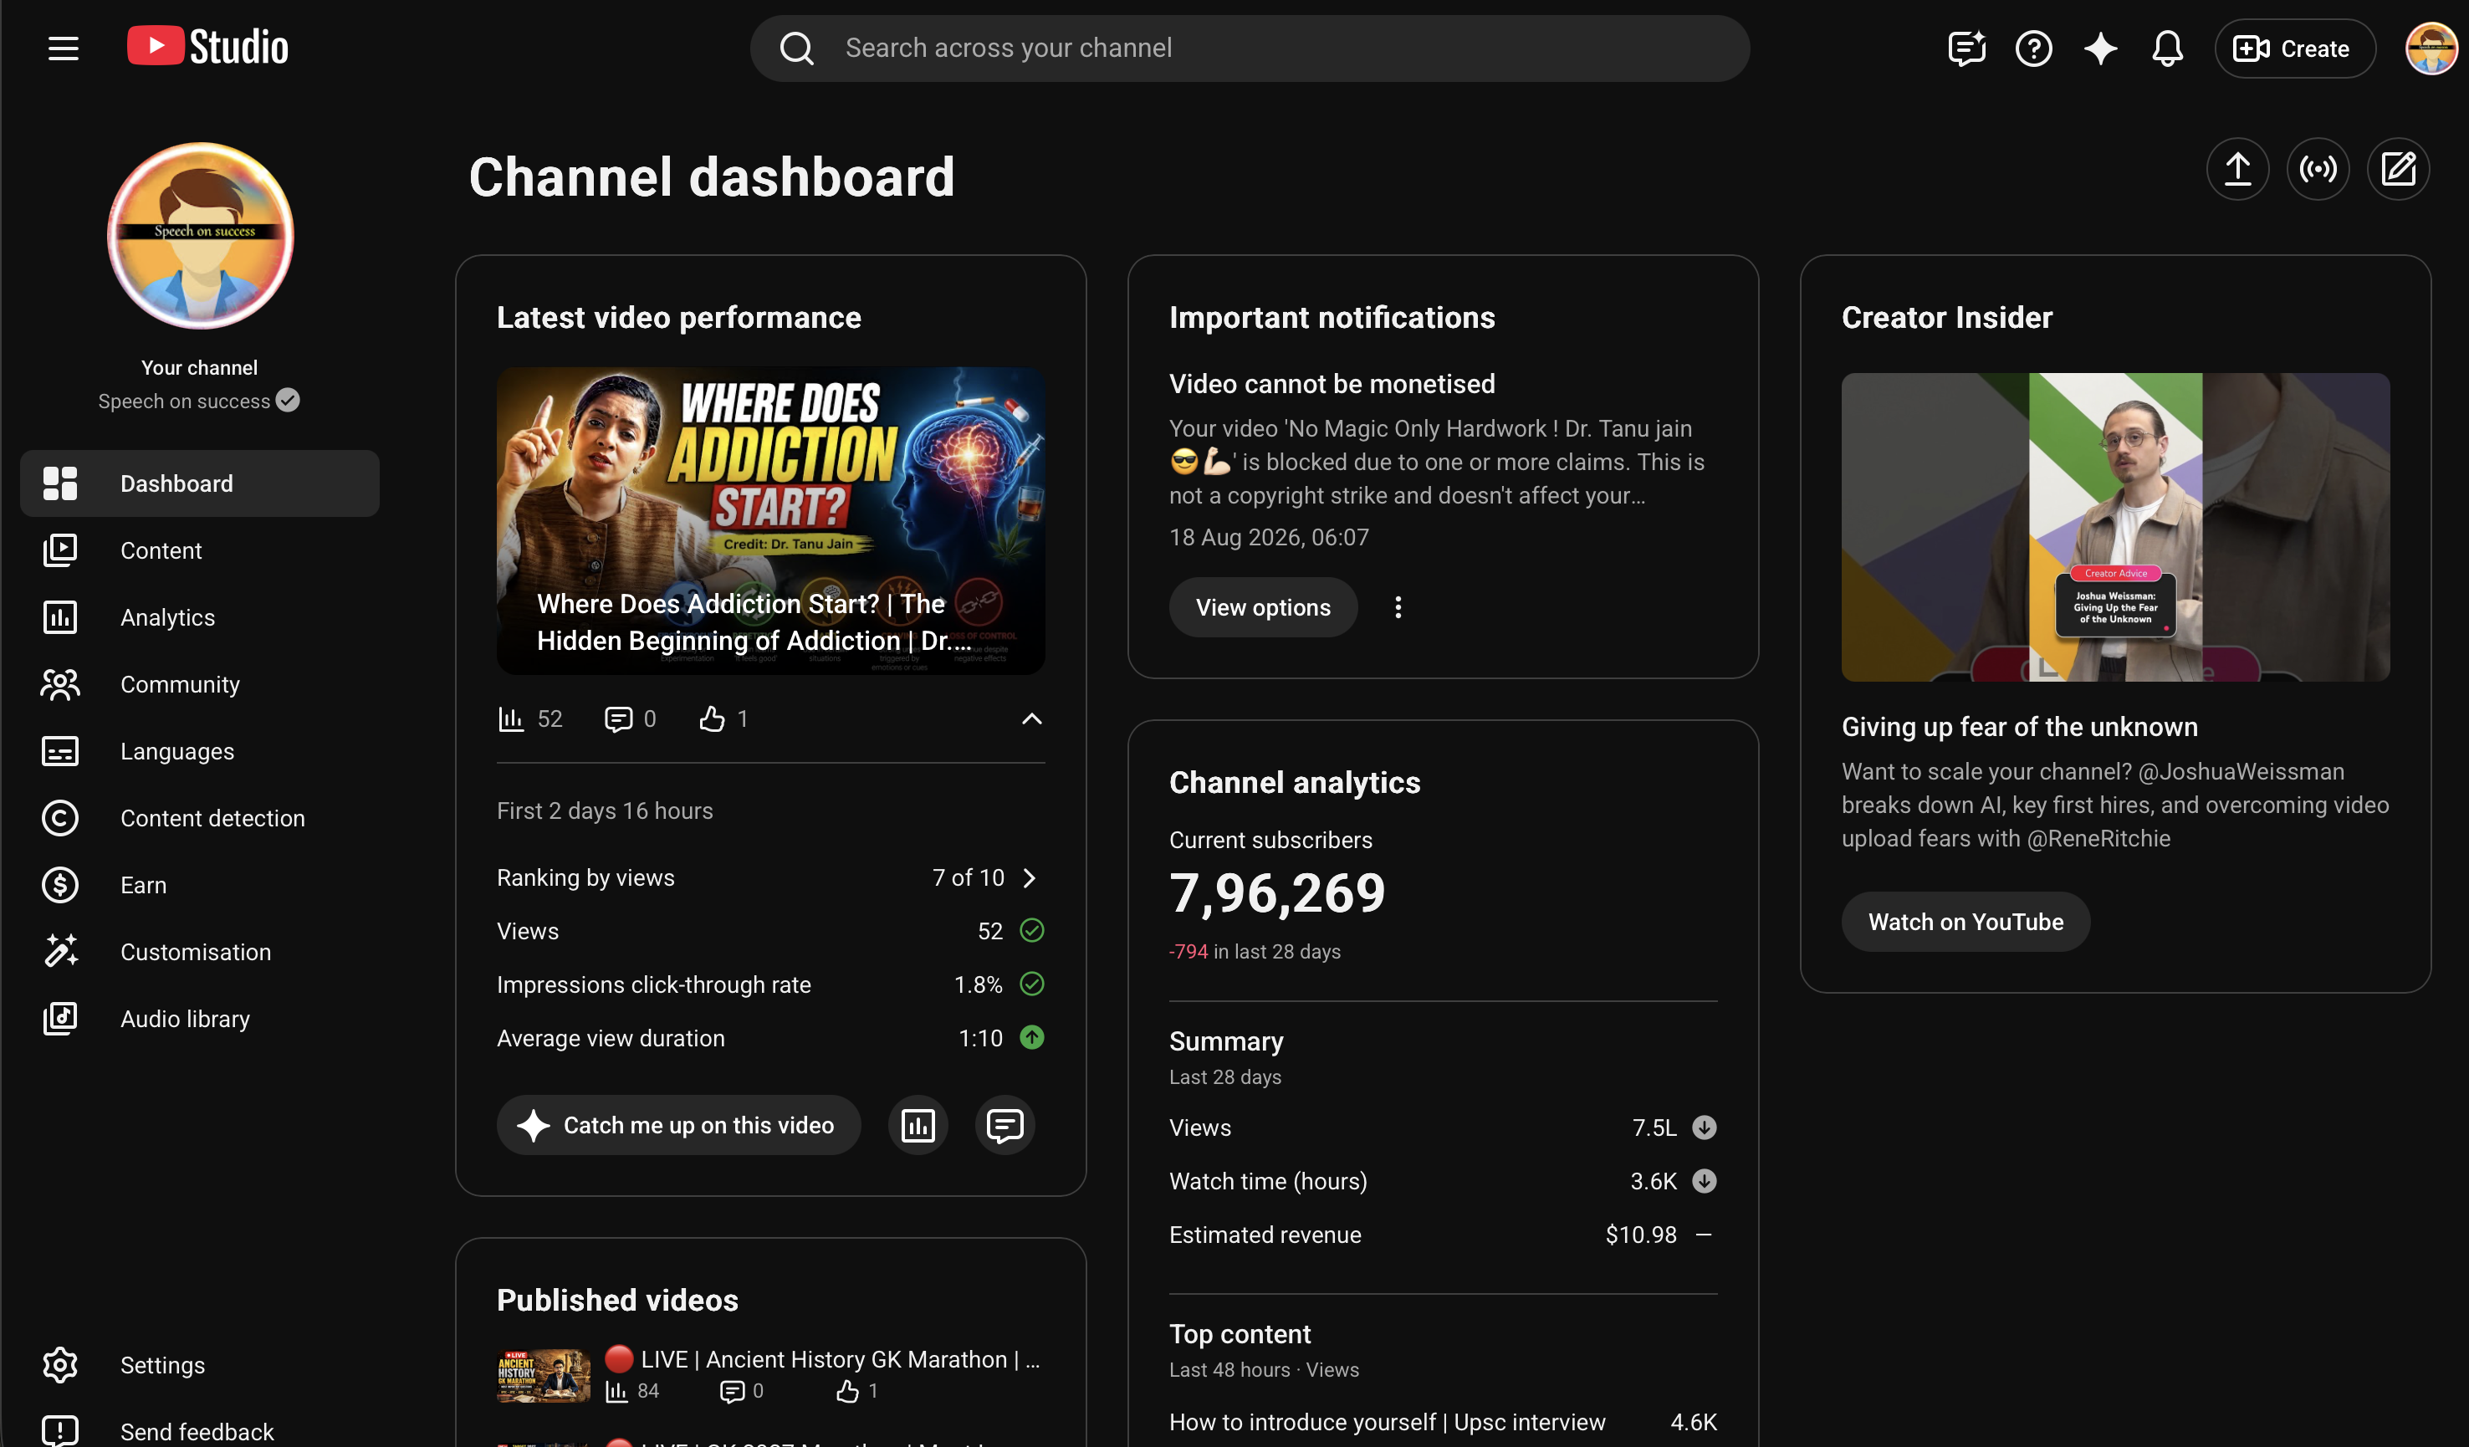Image resolution: width=2469 pixels, height=1447 pixels.
Task: Click the verified badge beside Speech on success
Action: pyautogui.click(x=288, y=401)
